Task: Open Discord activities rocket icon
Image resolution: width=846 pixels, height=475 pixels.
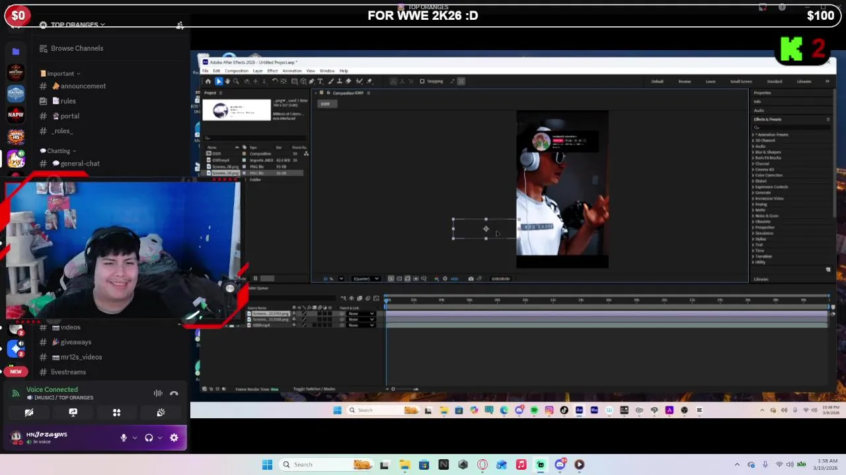Action: [x=117, y=412]
